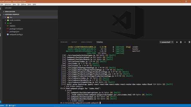Expand the node_modules folder arrow
This screenshot has height=107, width=191.
click(x=5, y=20)
